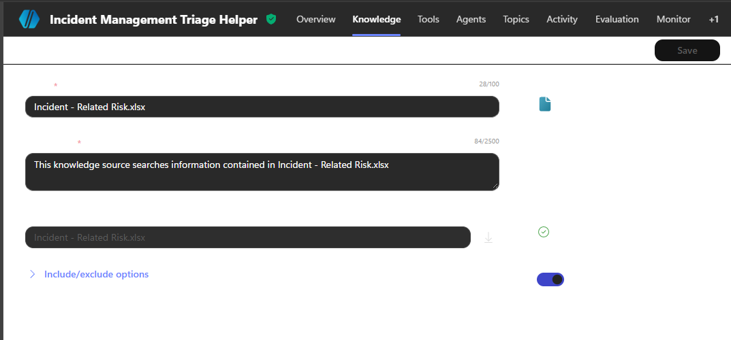Image resolution: width=731 pixels, height=340 pixels.
Task: Click the description text area
Action: (262, 171)
